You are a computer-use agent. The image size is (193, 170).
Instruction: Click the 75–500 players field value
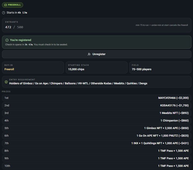142,69
